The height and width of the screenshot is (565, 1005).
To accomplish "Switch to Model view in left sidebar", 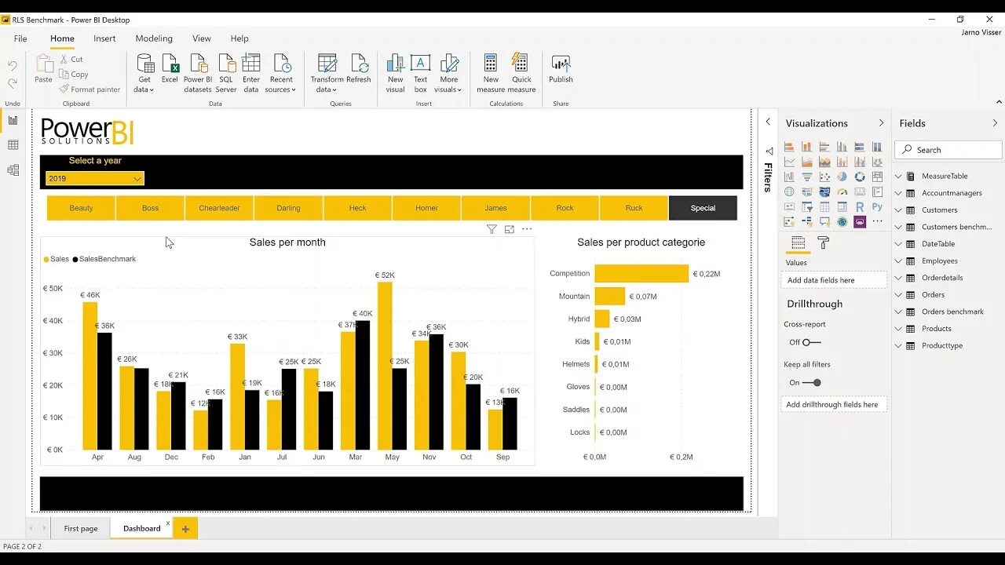I will point(13,170).
